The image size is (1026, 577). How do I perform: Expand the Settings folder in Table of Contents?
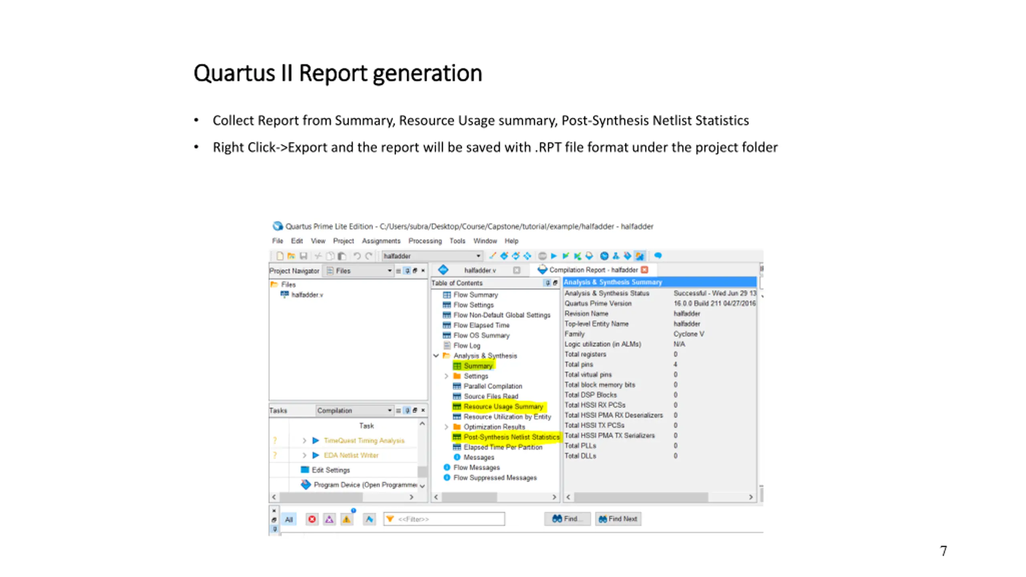coord(446,376)
